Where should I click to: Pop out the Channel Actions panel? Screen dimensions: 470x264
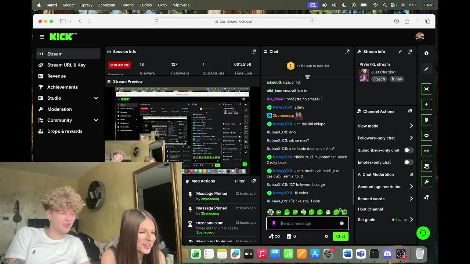410,111
